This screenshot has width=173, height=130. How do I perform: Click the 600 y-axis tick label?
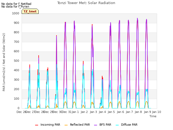[x=16, y=51]
